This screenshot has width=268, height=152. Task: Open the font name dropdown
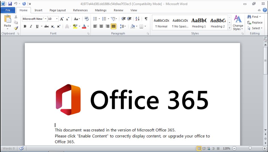[46, 19]
